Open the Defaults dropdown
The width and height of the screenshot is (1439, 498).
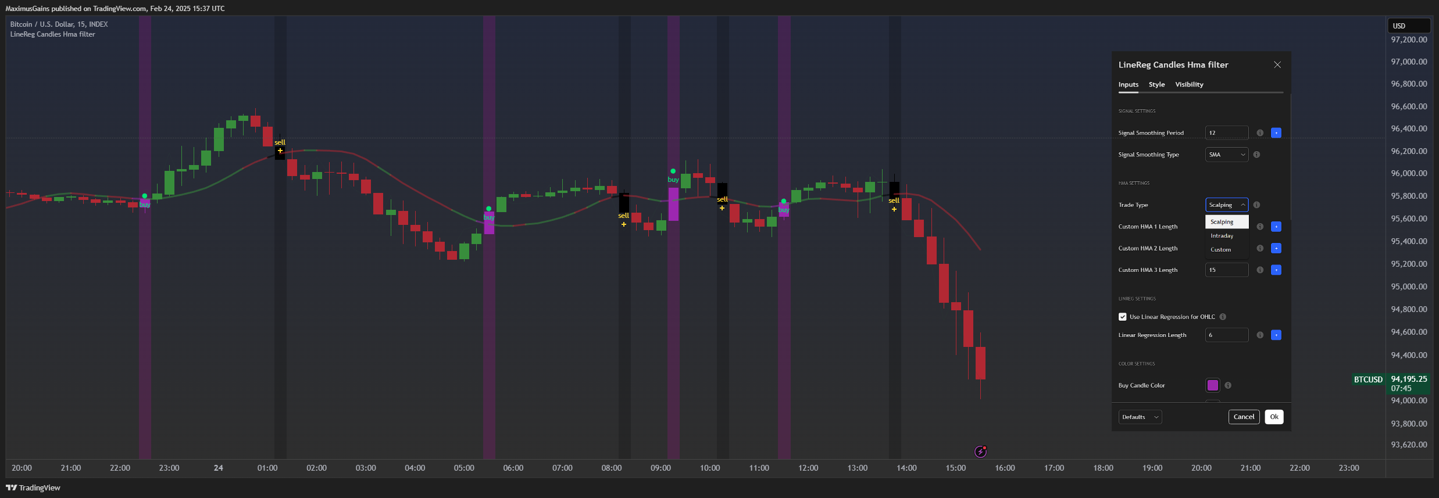pyautogui.click(x=1140, y=417)
